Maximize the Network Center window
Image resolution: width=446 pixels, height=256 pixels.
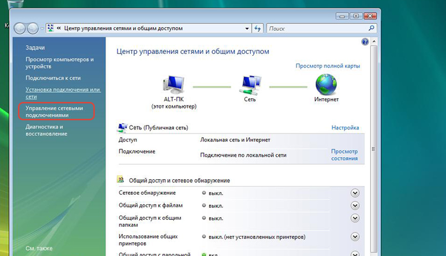356,16
